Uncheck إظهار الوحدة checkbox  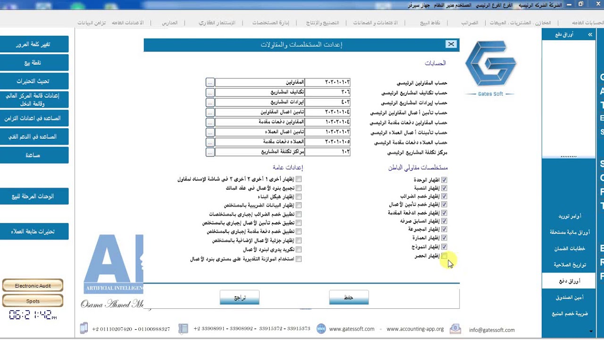[444, 180]
